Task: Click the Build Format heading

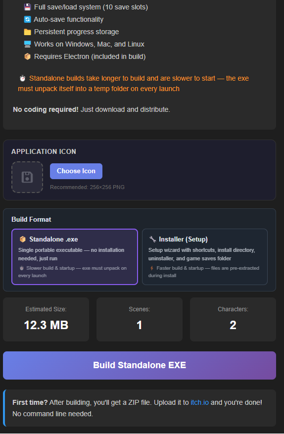Action: (31, 220)
